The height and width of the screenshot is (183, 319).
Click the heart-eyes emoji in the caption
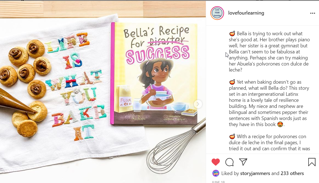point(280,124)
